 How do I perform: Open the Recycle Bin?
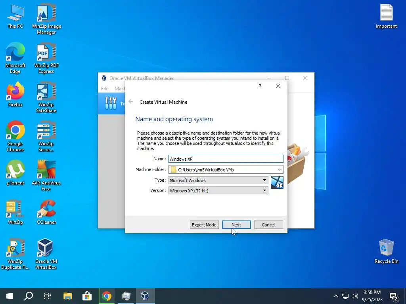(x=386, y=251)
